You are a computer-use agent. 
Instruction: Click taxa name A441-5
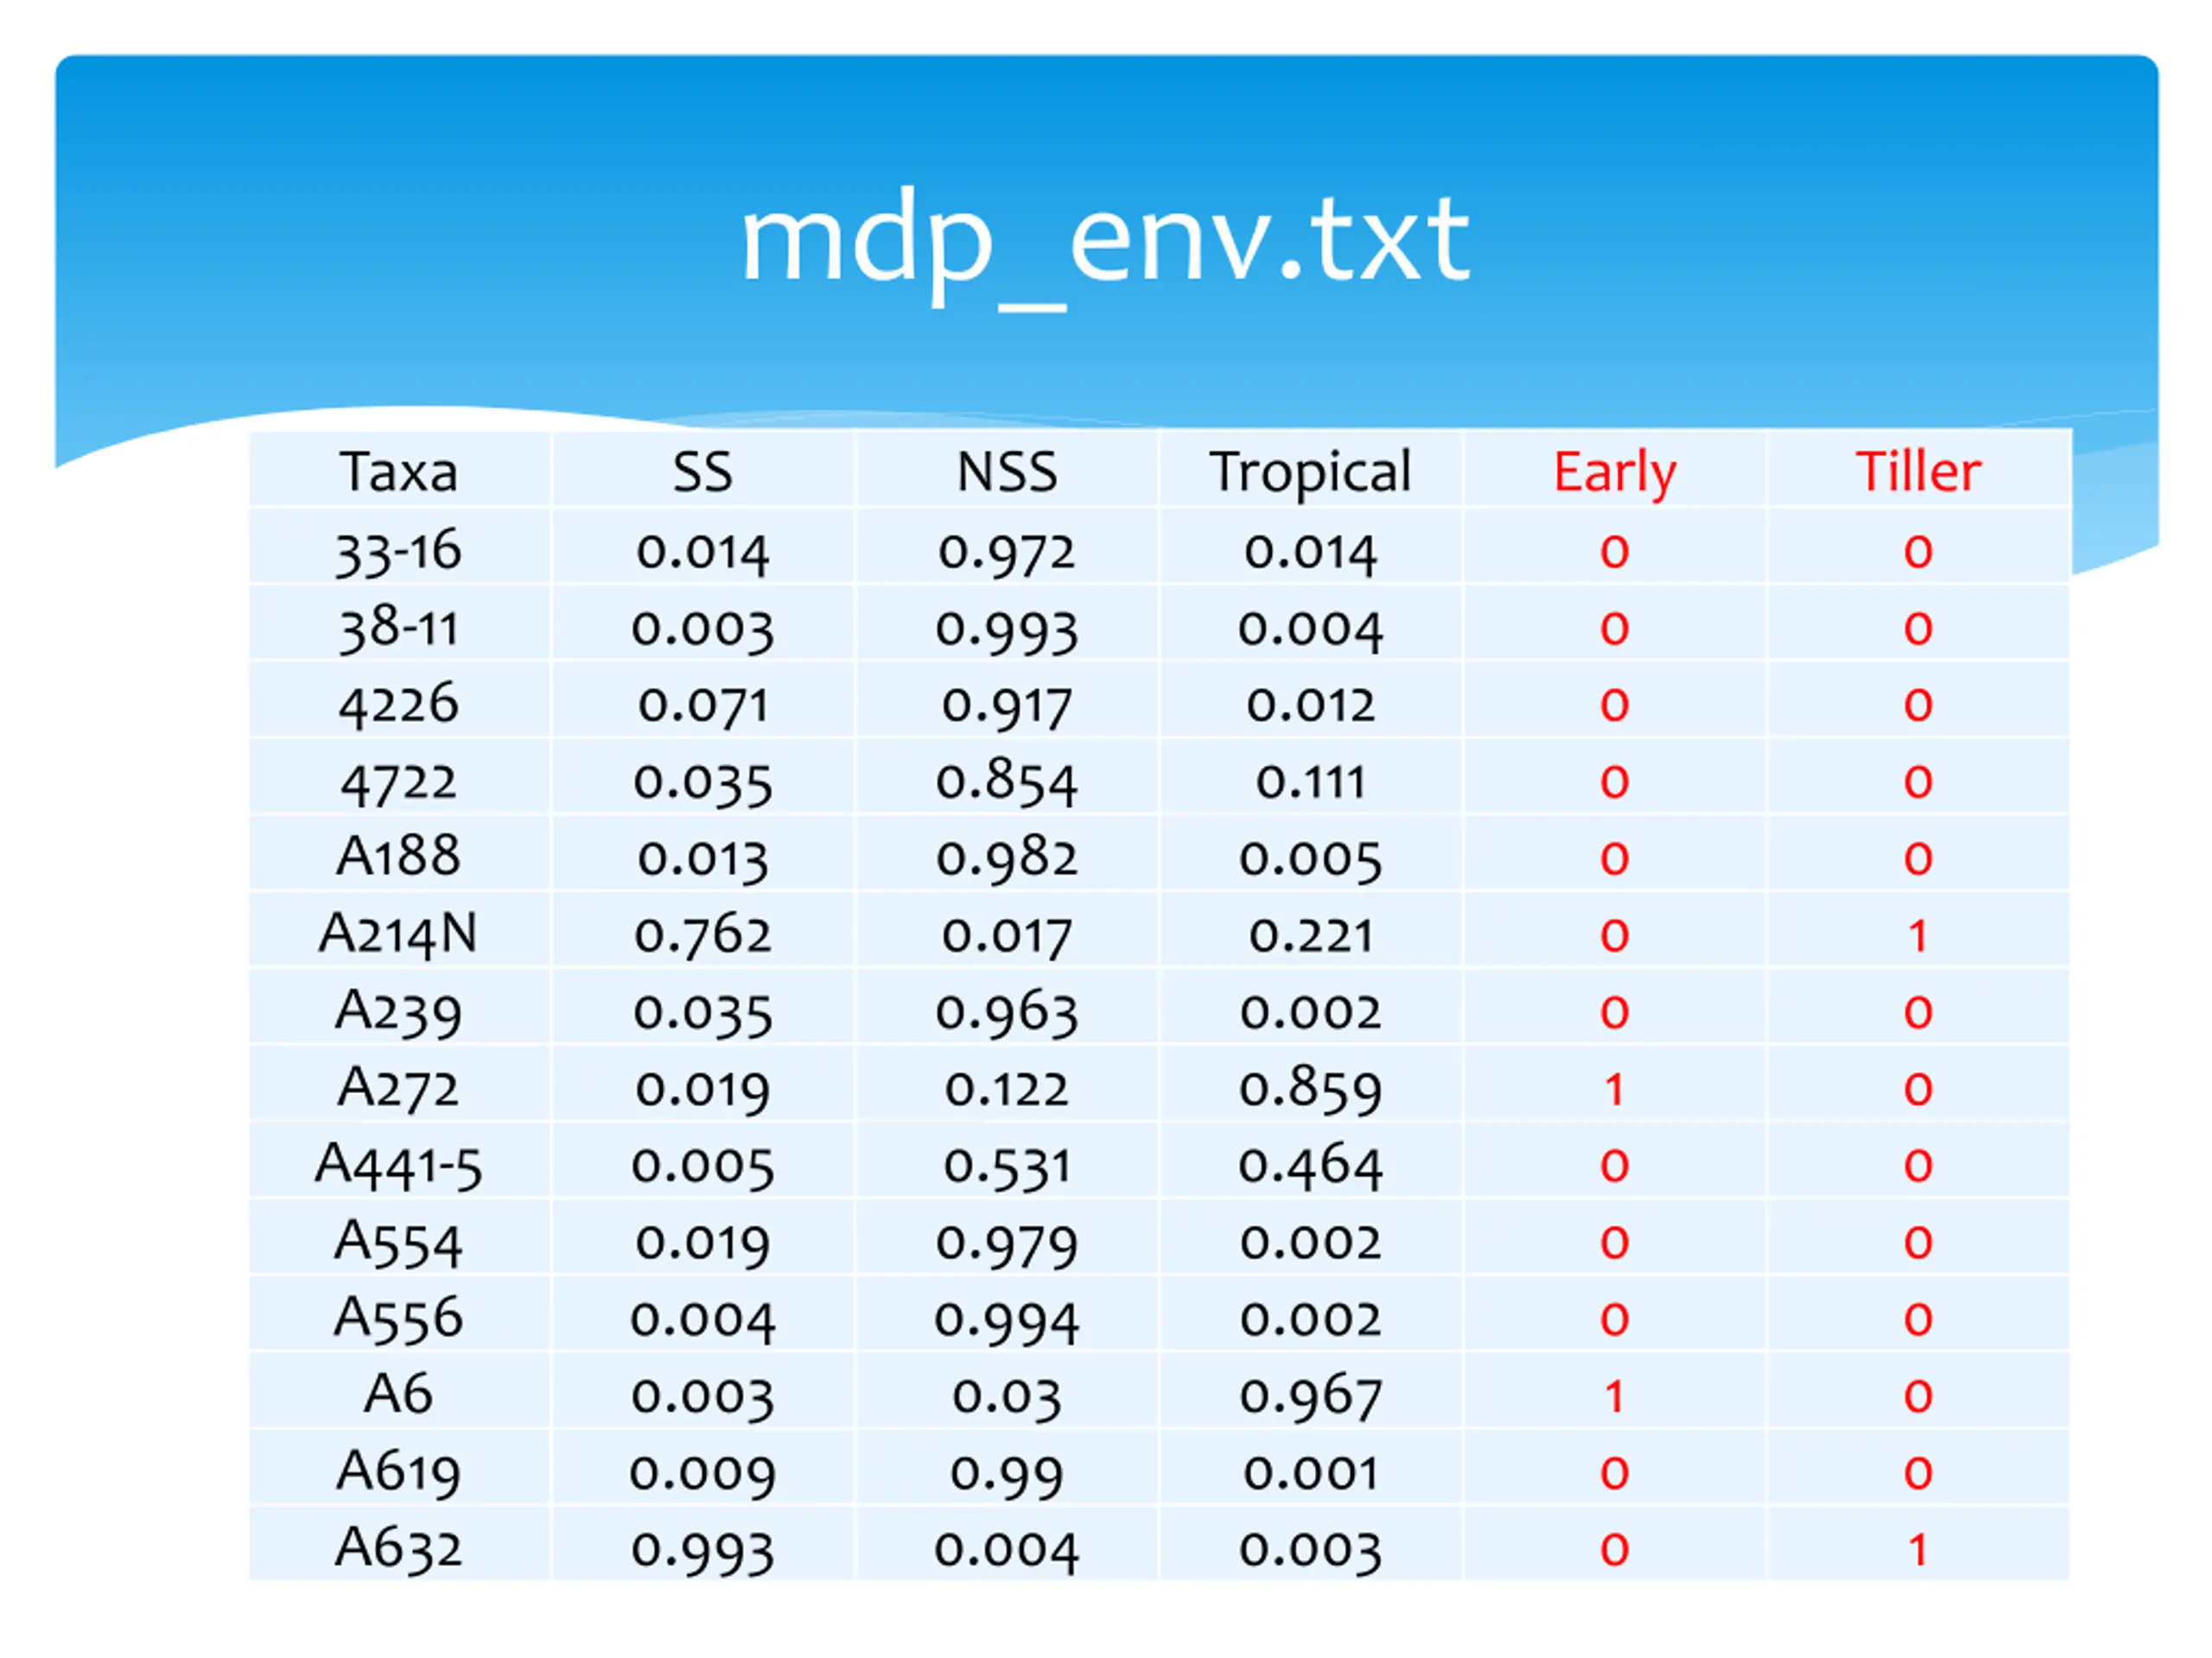coord(399,1167)
